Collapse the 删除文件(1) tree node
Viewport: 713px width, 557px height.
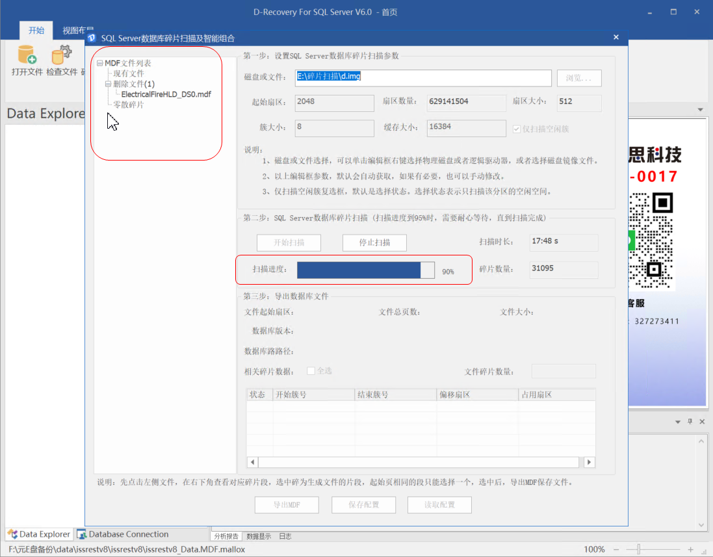(109, 84)
